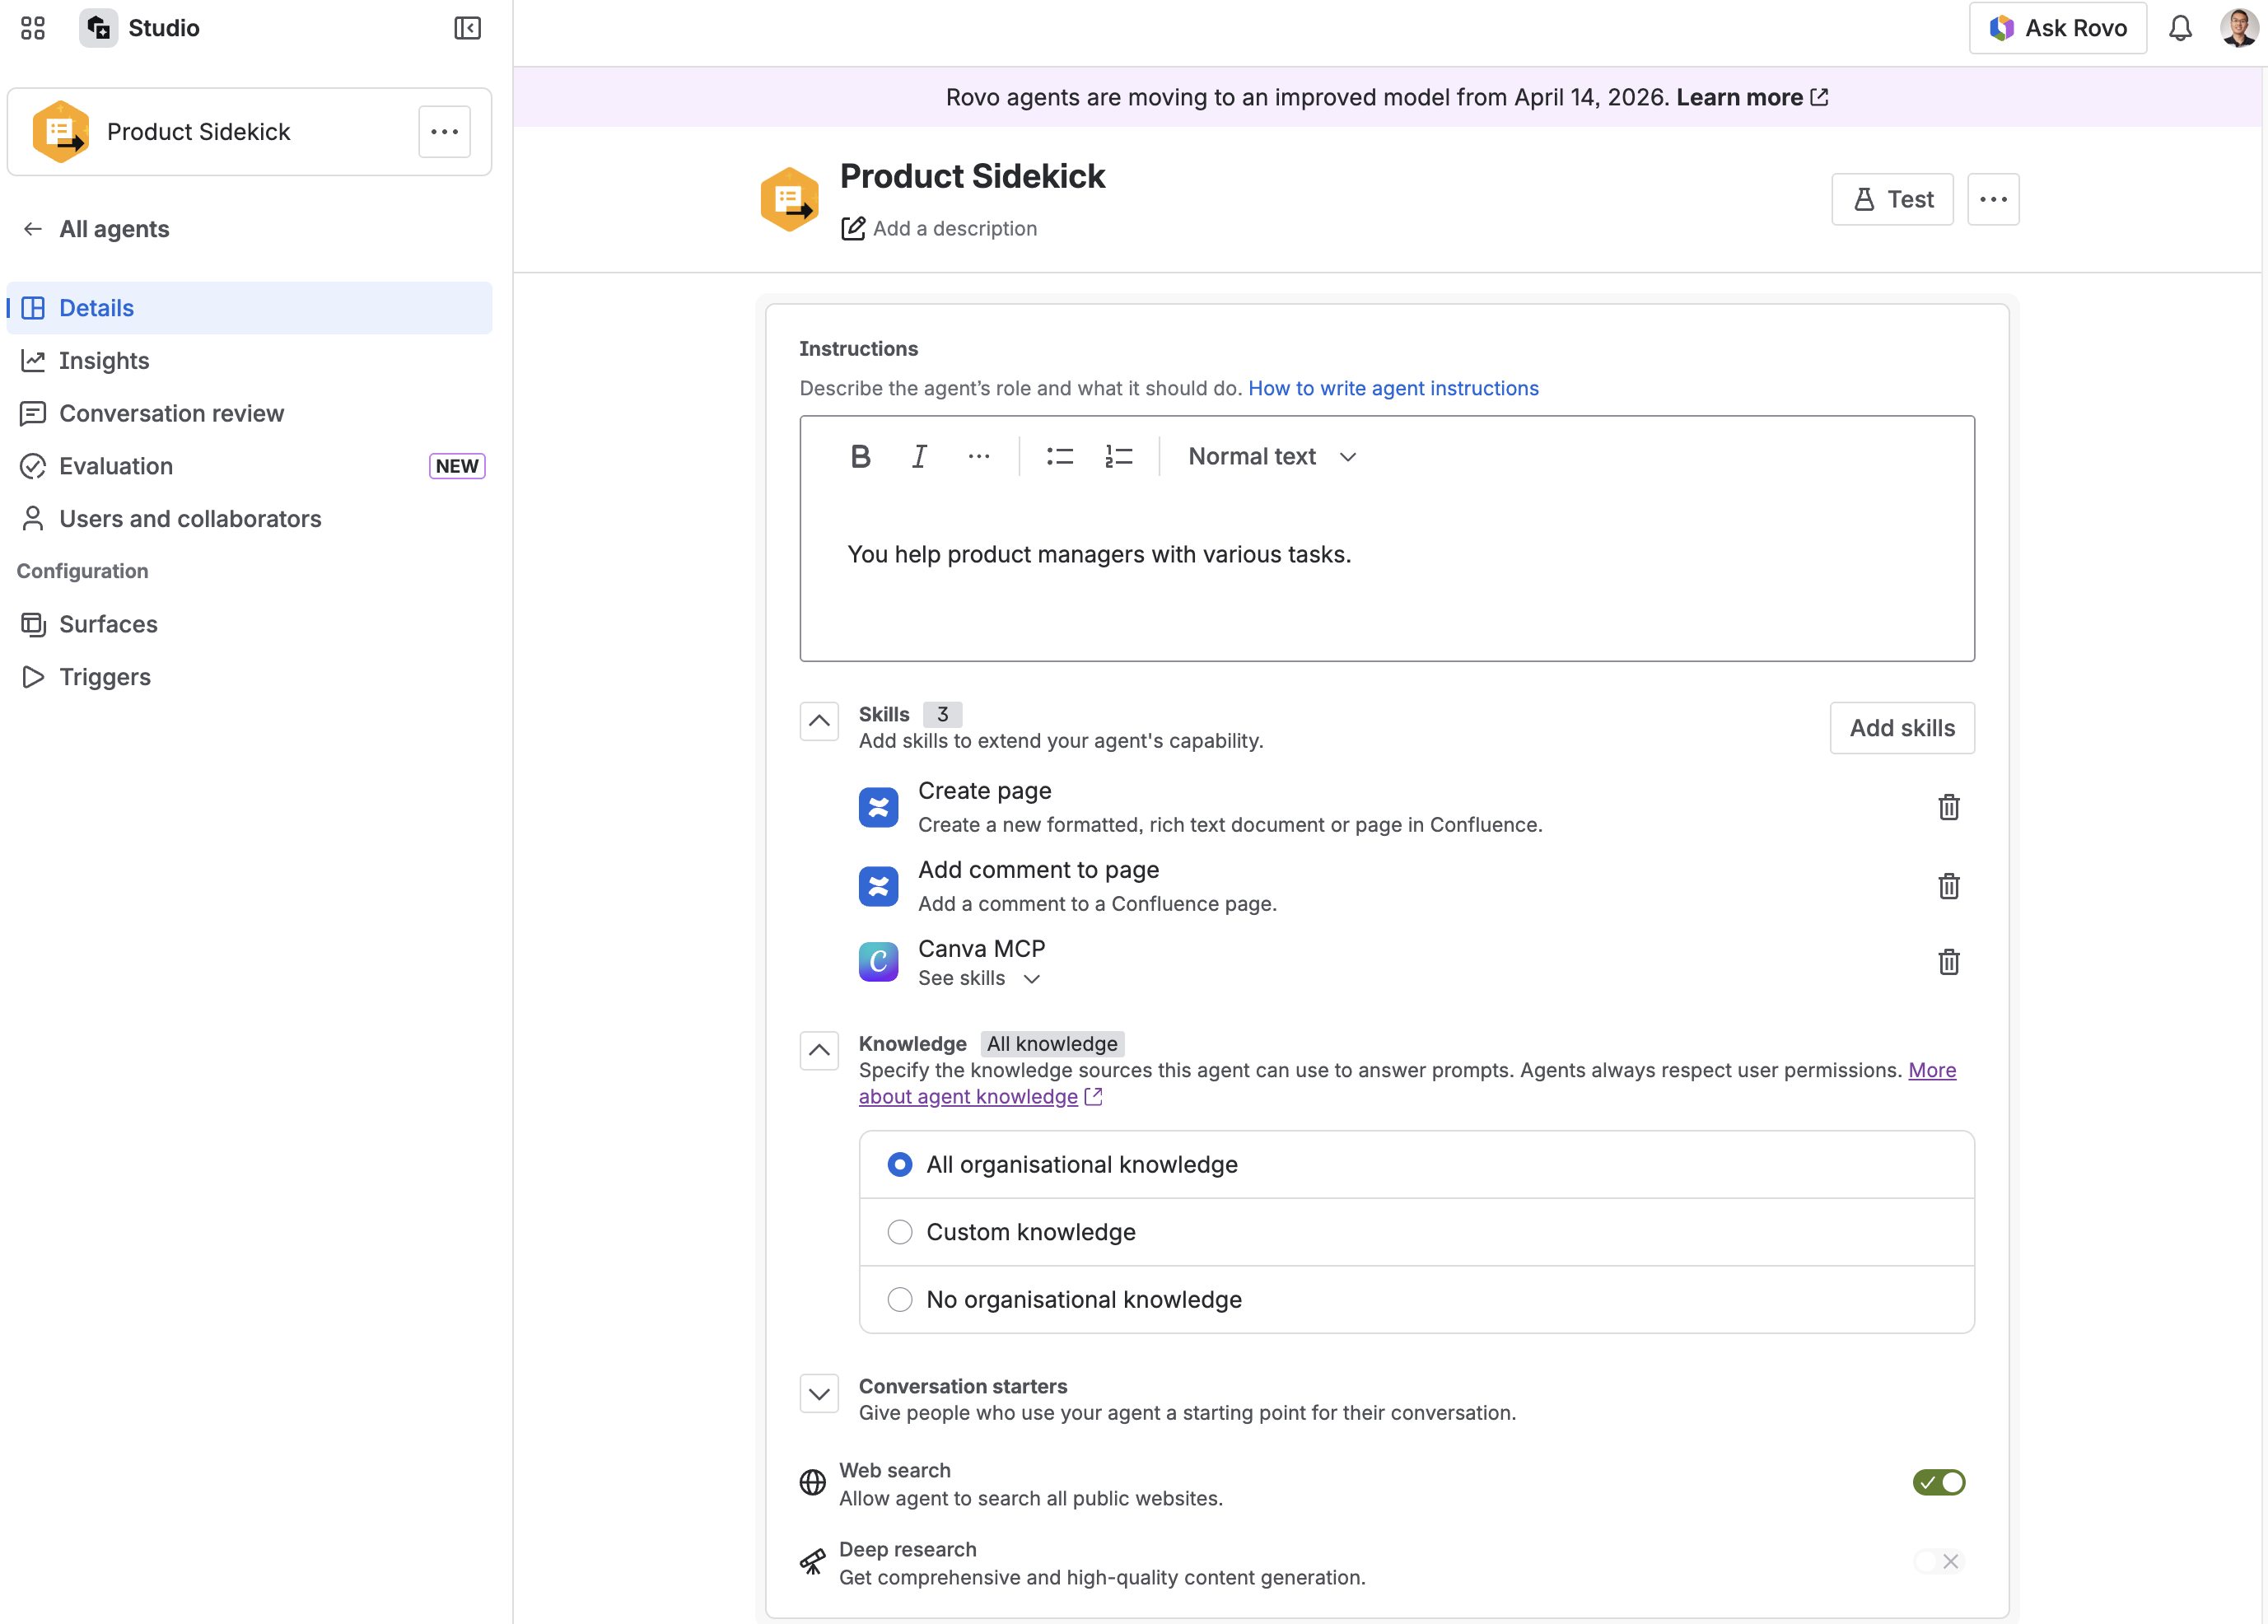The width and height of the screenshot is (2268, 1624).
Task: Click the Canva MCP logo icon
Action: (878, 962)
